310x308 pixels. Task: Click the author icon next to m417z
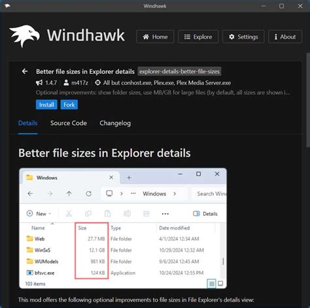click(x=66, y=83)
